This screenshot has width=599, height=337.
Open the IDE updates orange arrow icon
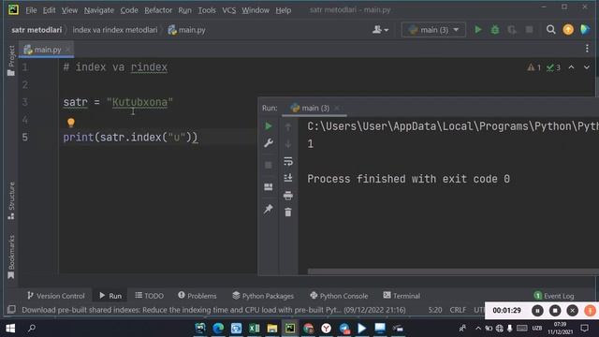[x=568, y=29]
